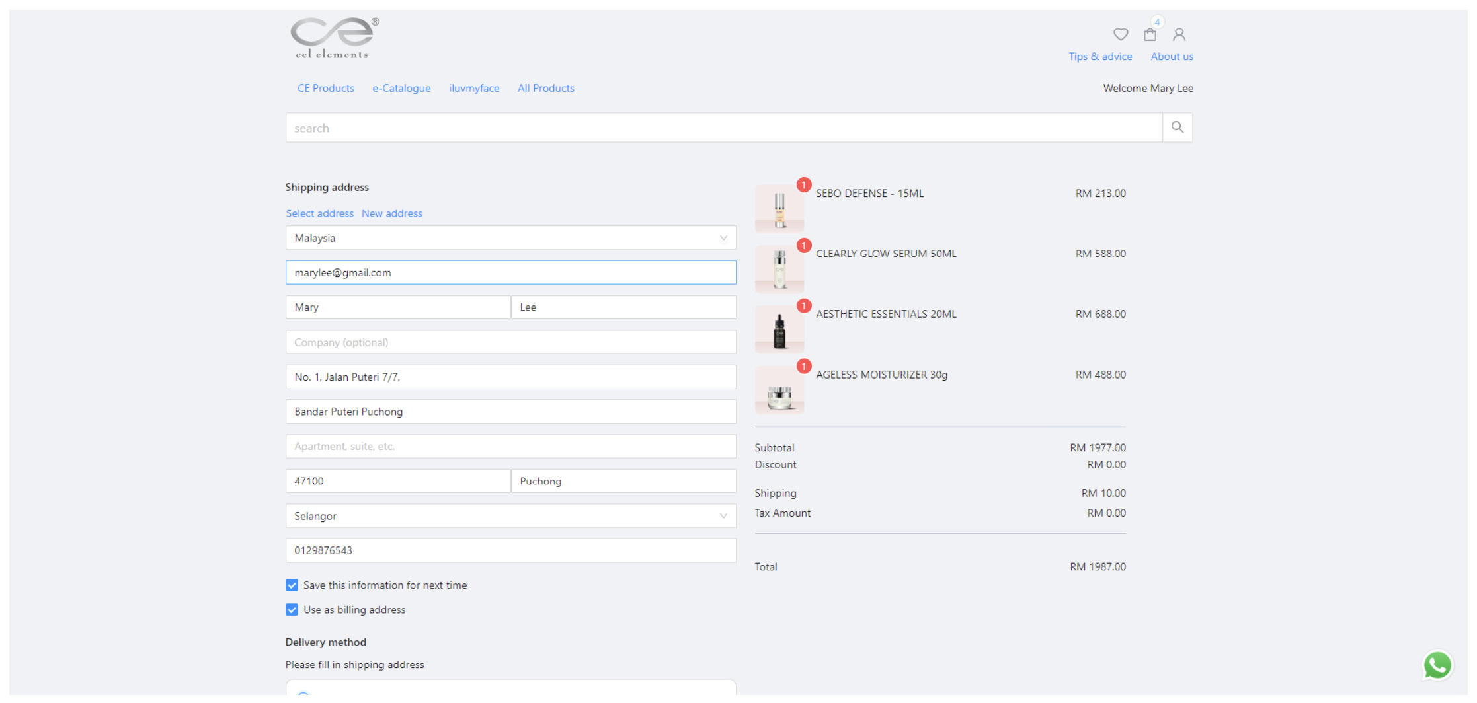1477x703 pixels.
Task: Open the CE Products menu
Action: tap(325, 88)
